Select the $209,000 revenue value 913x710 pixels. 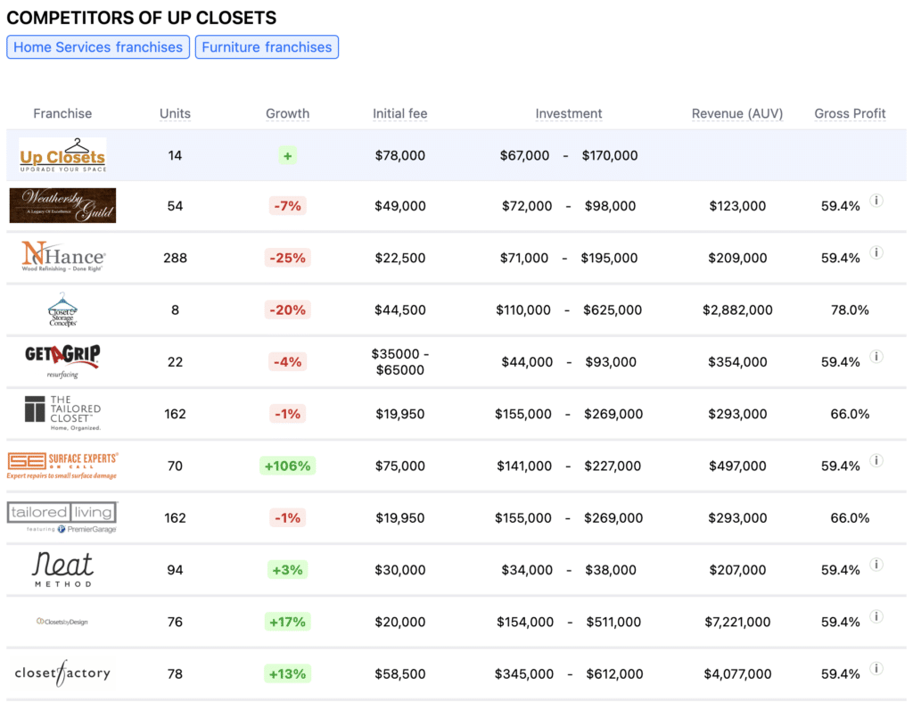[x=737, y=258]
